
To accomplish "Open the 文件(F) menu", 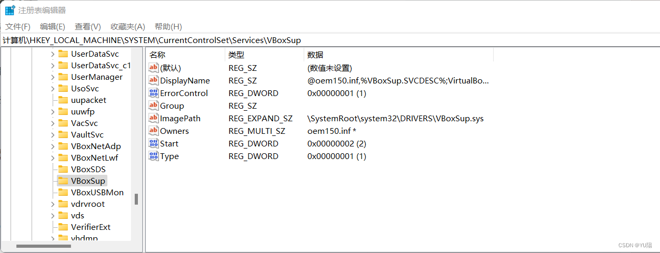I will click(x=18, y=26).
